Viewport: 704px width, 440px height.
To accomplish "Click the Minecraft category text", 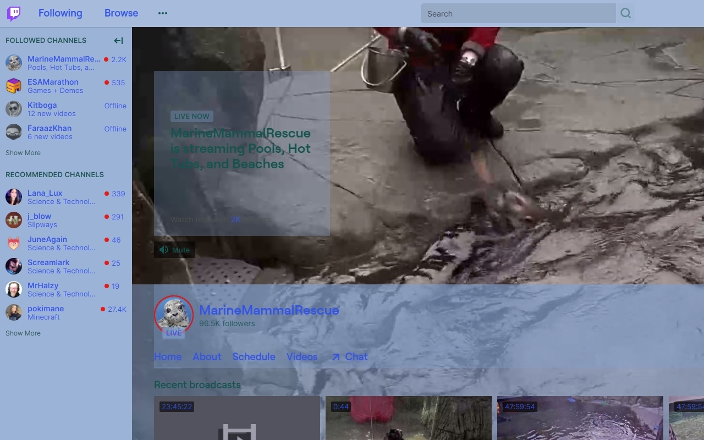I will point(43,317).
